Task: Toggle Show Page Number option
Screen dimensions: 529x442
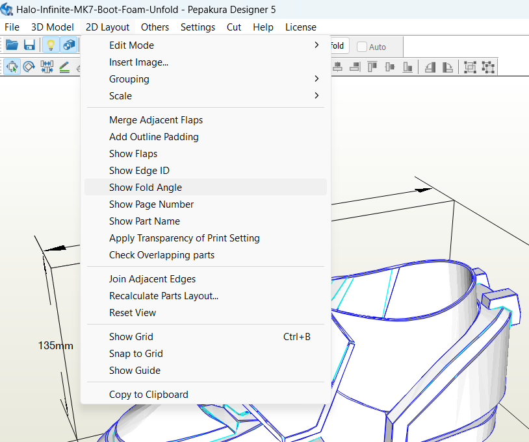Action: pyautogui.click(x=205, y=204)
